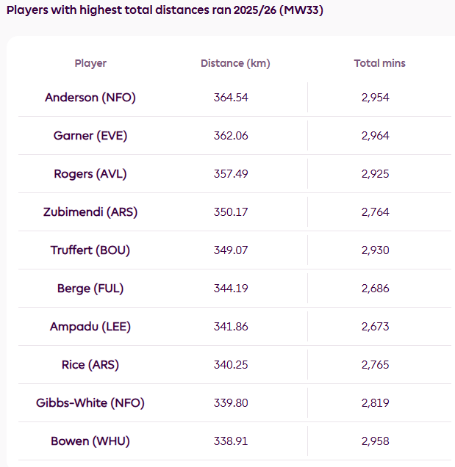Viewport: 455px width, 467px height.
Task: Select the 350.17 distance cell
Action: pyautogui.click(x=231, y=212)
